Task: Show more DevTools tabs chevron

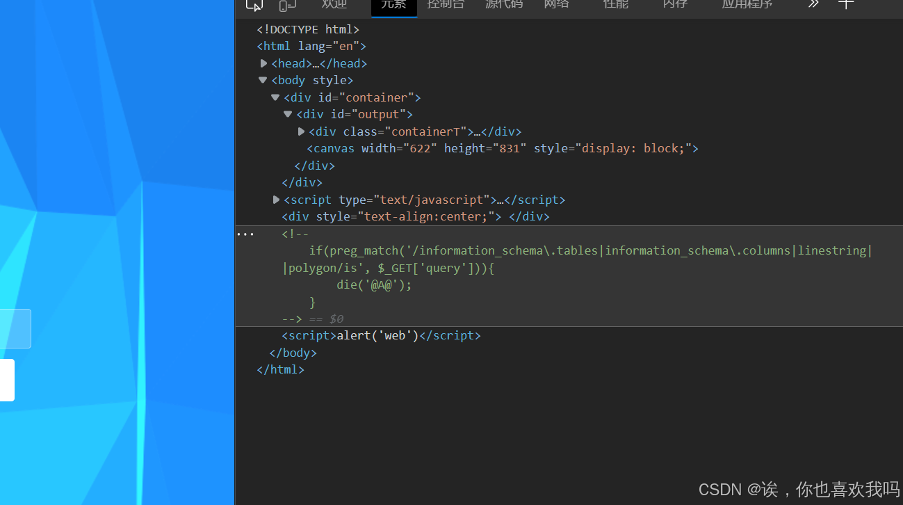Action: click(813, 4)
